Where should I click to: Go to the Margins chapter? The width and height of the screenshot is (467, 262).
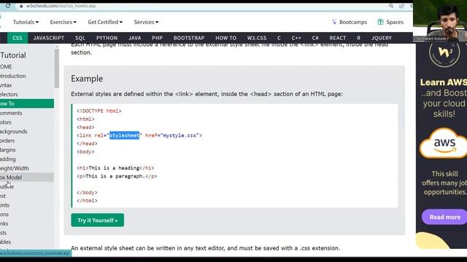click(x=27, y=150)
